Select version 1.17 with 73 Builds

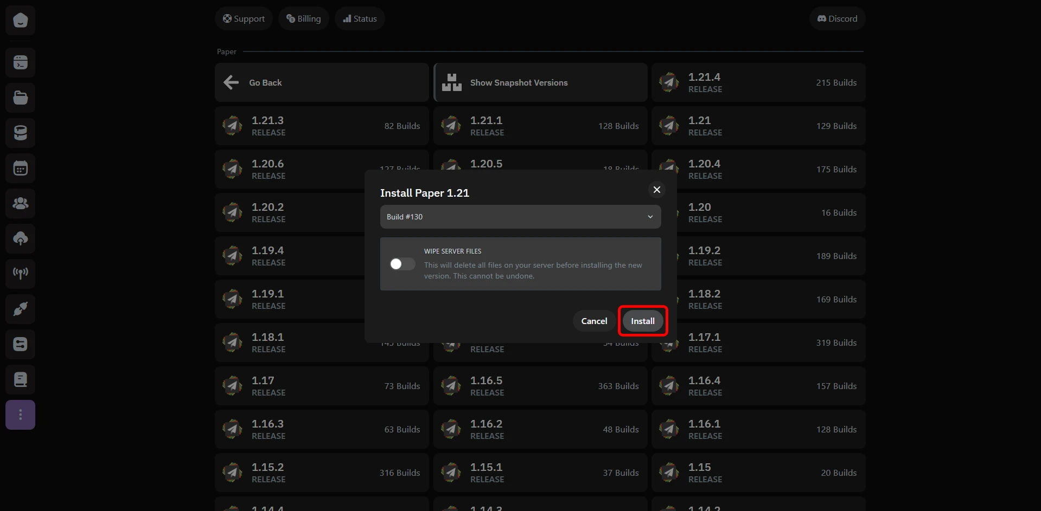tap(322, 386)
